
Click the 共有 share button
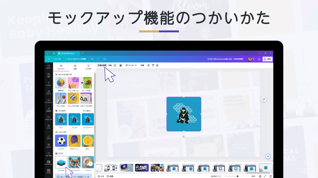click(x=268, y=59)
